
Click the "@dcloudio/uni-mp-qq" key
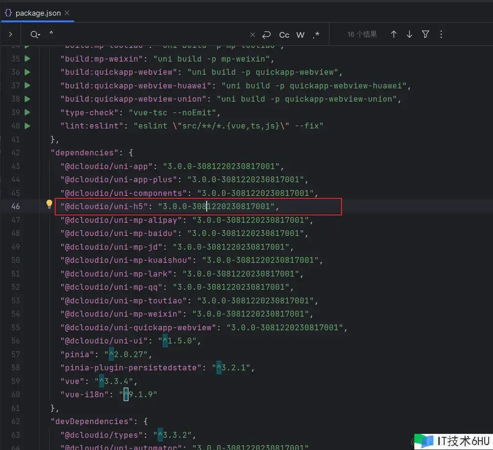click(x=111, y=287)
